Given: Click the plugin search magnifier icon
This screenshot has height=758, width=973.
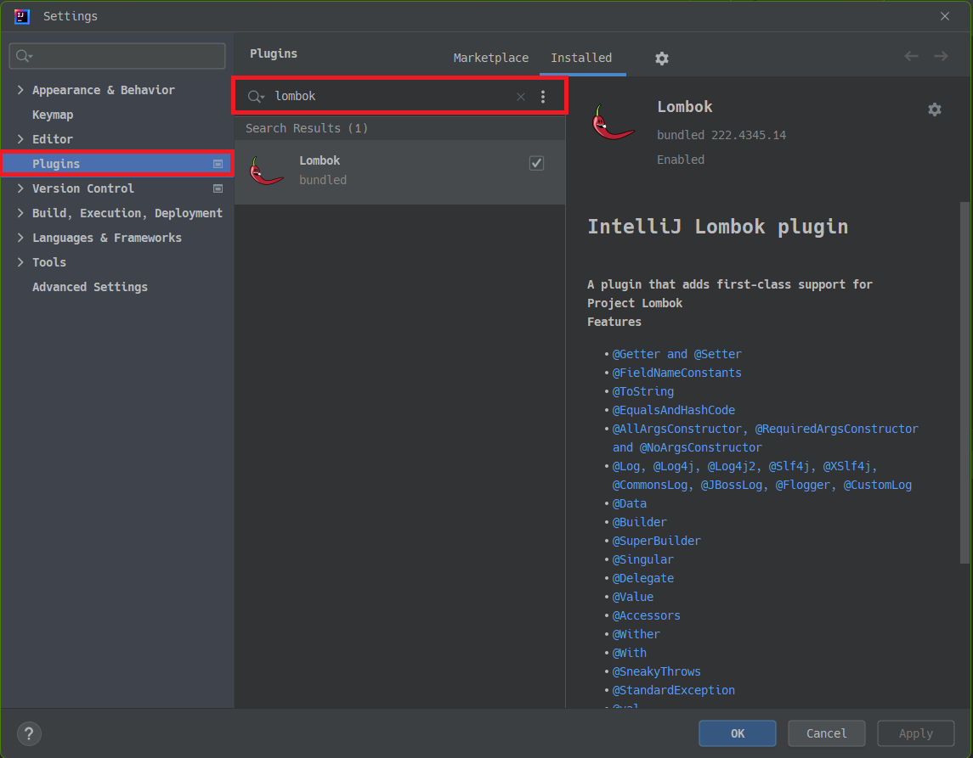Looking at the screenshot, I should tap(256, 96).
